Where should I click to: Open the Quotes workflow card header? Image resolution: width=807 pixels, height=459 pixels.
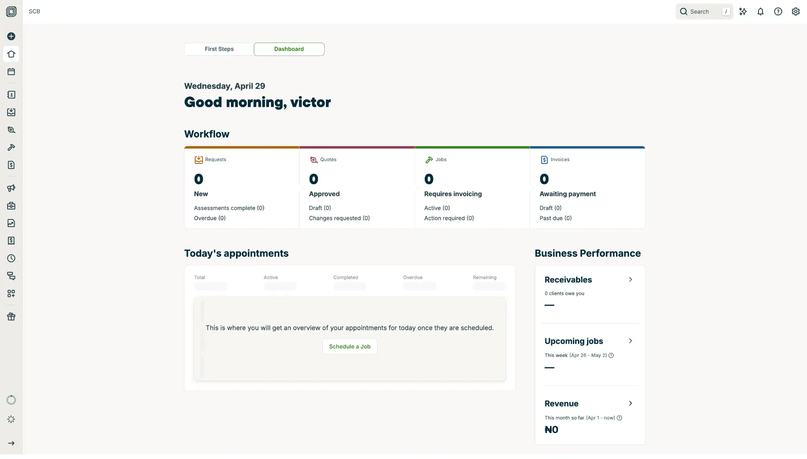pos(323,160)
